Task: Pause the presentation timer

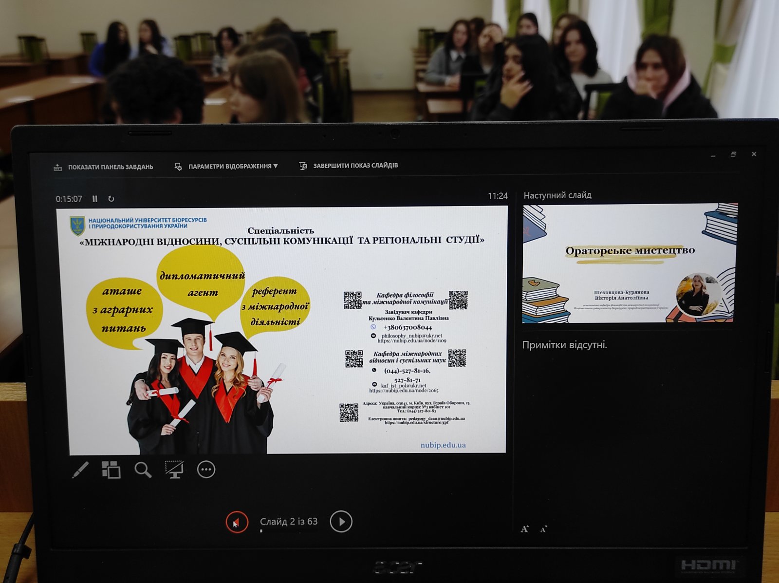Action: (95, 199)
